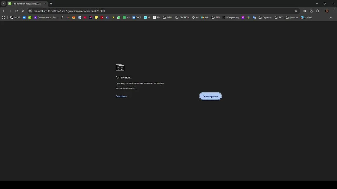Open the apps grid bookmark icon
This screenshot has height=189, width=337.
coord(3,18)
